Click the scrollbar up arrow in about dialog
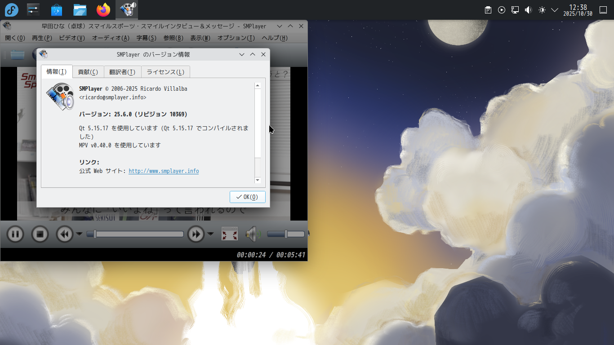Viewport: 614px width, 345px height. tap(258, 85)
